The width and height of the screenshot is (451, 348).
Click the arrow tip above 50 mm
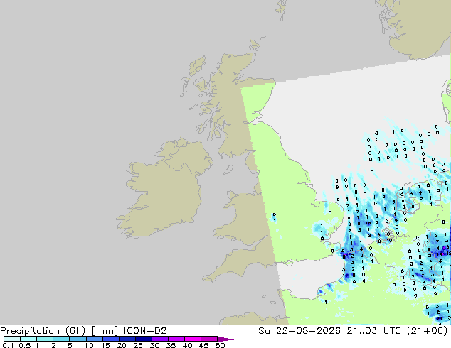[225, 339]
